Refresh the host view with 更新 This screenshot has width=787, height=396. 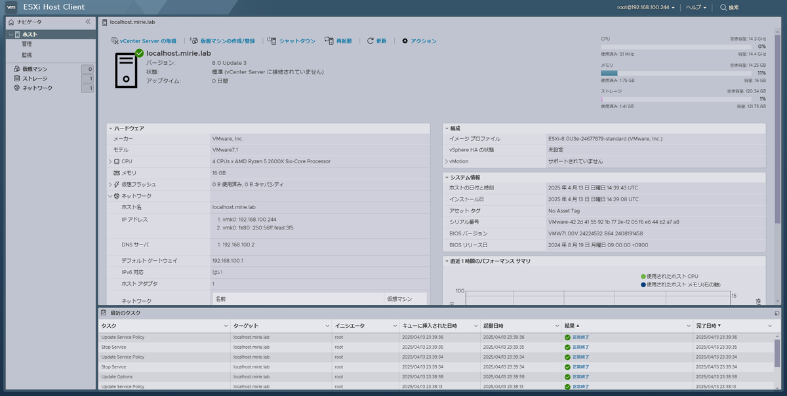point(377,41)
